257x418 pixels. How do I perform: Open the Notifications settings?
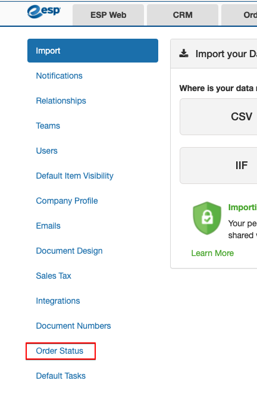[59, 76]
